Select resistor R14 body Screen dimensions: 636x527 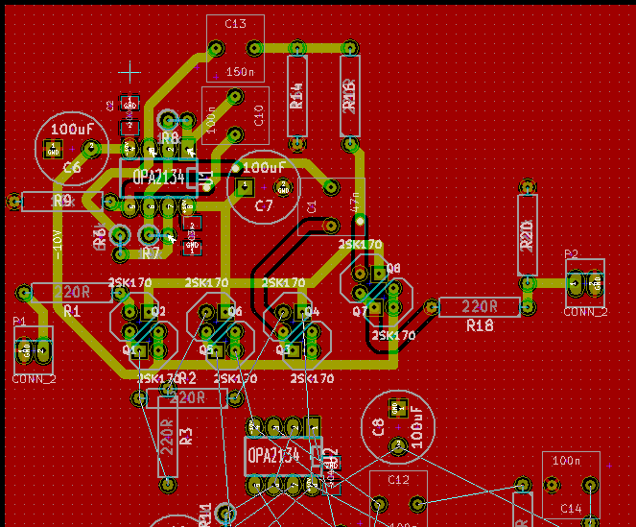pos(297,96)
